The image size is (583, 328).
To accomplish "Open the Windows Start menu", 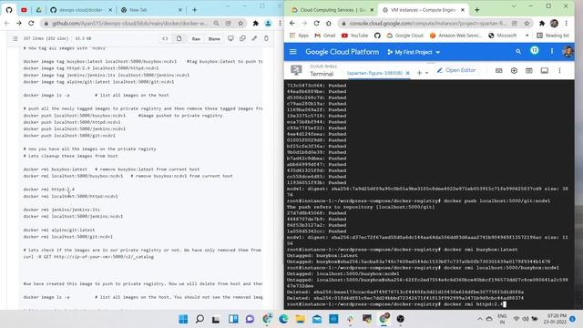I will pyautogui.click(x=183, y=319).
